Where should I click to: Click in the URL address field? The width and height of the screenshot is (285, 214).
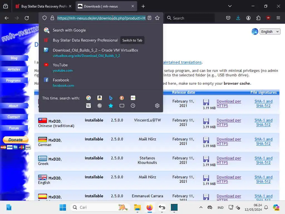(x=101, y=18)
